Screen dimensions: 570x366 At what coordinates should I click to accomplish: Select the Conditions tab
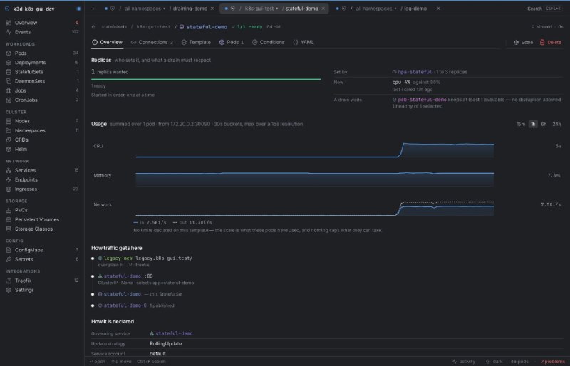coord(269,42)
